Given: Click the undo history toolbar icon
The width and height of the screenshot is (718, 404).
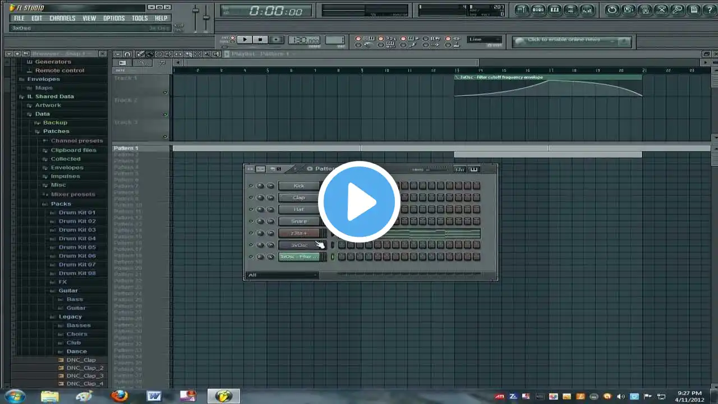Looking at the screenshot, I should coord(612,10).
